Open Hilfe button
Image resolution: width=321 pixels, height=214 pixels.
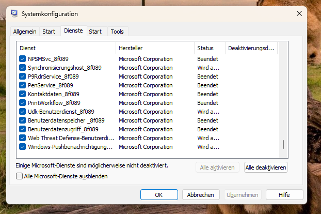[284, 194]
